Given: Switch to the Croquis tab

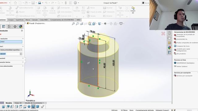Looking at the screenshot, I should [11, 20].
